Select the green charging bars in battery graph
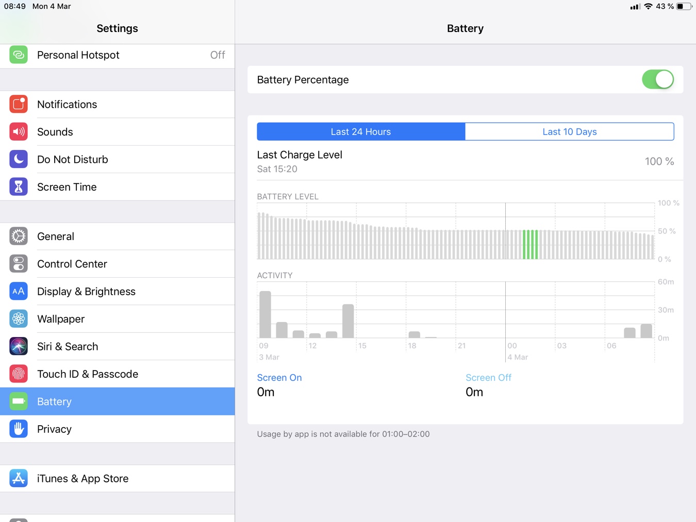 531,244
